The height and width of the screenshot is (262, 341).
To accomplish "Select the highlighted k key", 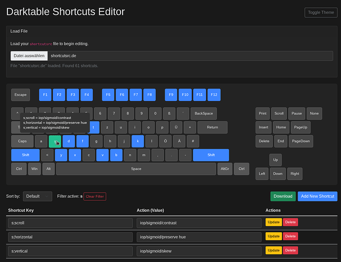I will pyautogui.click(x=138, y=141).
